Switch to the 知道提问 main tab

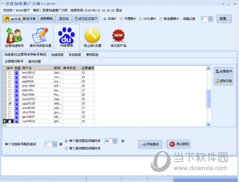[25, 55]
